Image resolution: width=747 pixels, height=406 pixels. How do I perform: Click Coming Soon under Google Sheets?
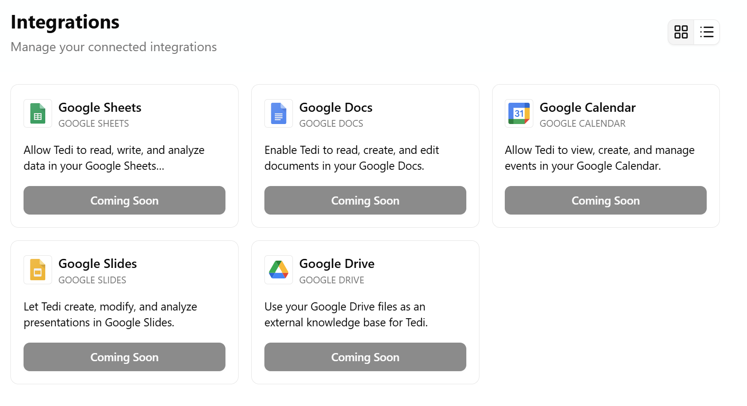tap(124, 201)
